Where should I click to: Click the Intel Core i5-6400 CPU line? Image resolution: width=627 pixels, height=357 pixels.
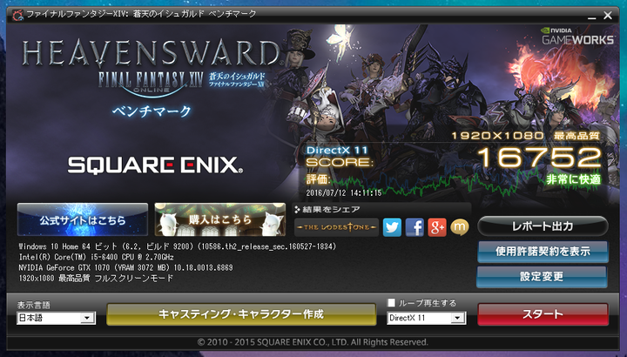pyautogui.click(x=96, y=257)
